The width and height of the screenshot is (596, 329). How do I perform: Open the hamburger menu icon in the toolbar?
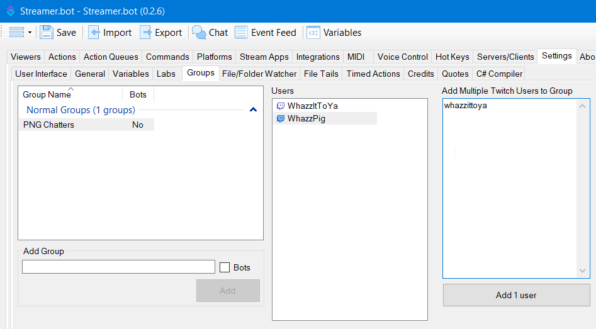[x=16, y=32]
